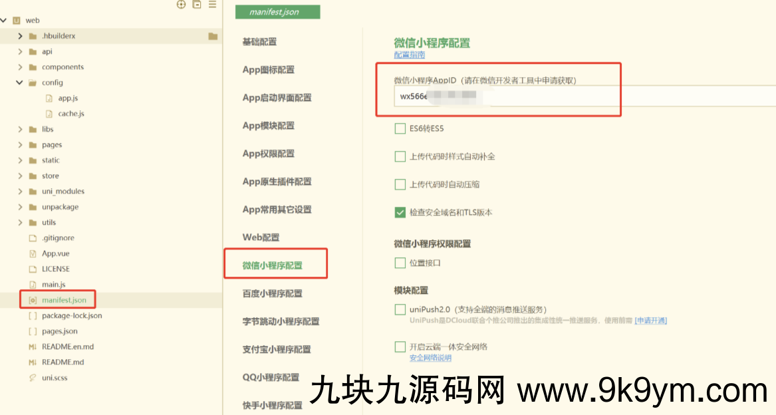Enable the 位置接口 permission checkbox
The width and height of the screenshot is (776, 415).
400,262
